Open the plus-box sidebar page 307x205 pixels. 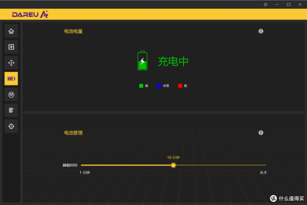(11, 47)
